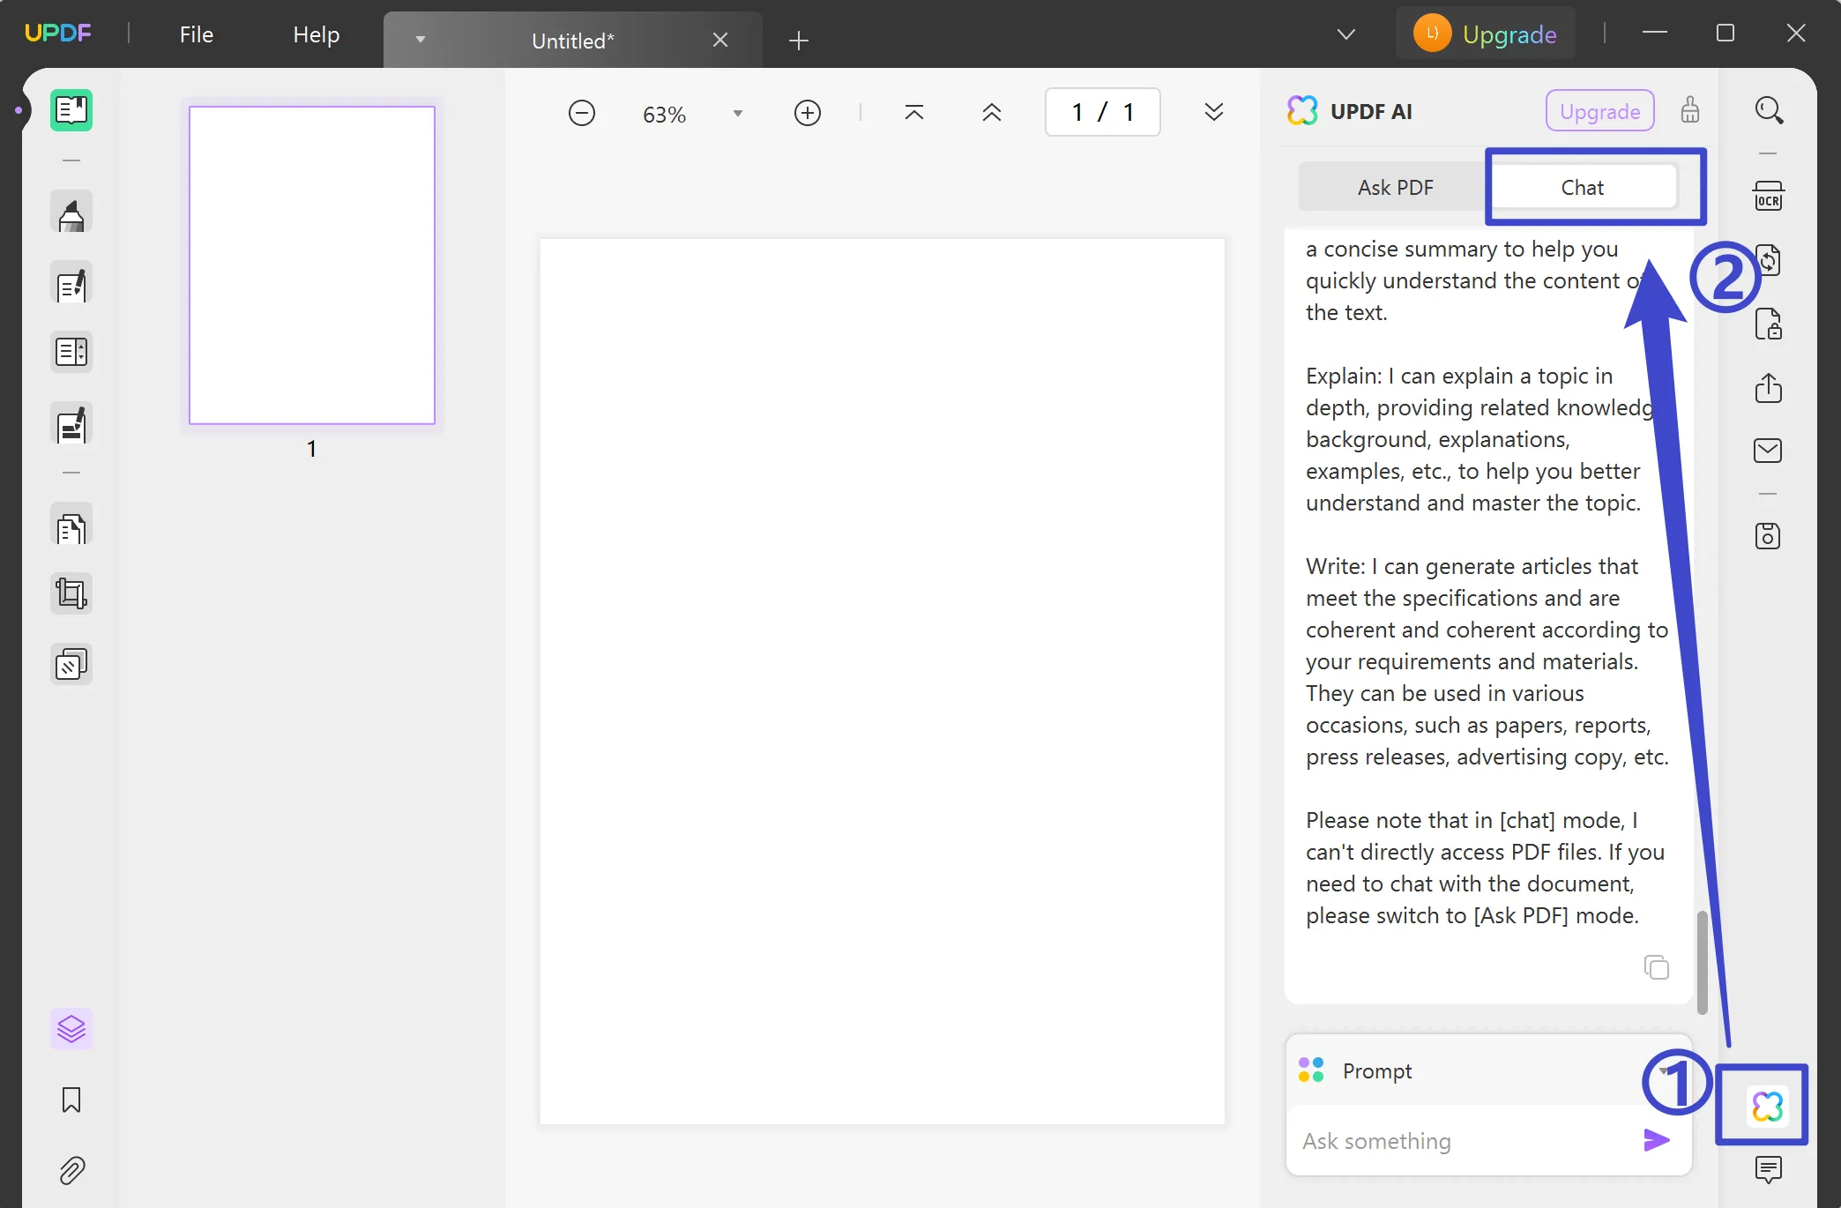Open the Crop Pages tool
The height and width of the screenshot is (1208, 1841).
click(71, 593)
